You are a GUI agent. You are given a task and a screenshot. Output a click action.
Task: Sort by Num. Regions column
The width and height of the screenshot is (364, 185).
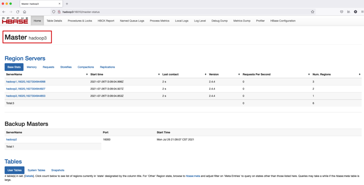pyautogui.click(x=360, y=74)
